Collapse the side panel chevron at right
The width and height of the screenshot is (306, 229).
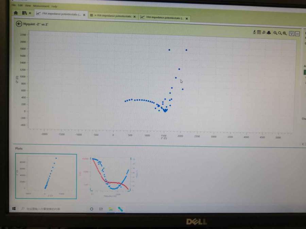click(x=303, y=144)
